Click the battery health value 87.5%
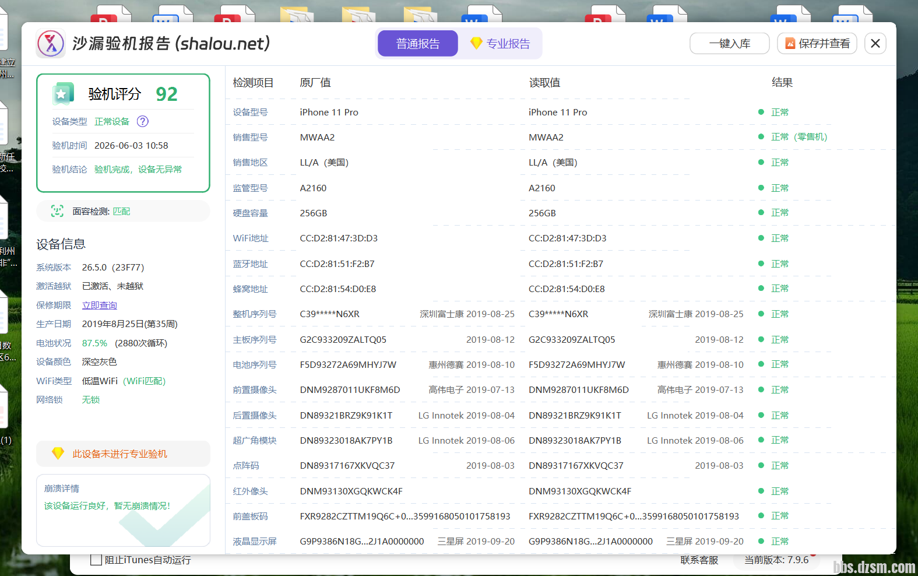This screenshot has width=918, height=576. [x=94, y=343]
